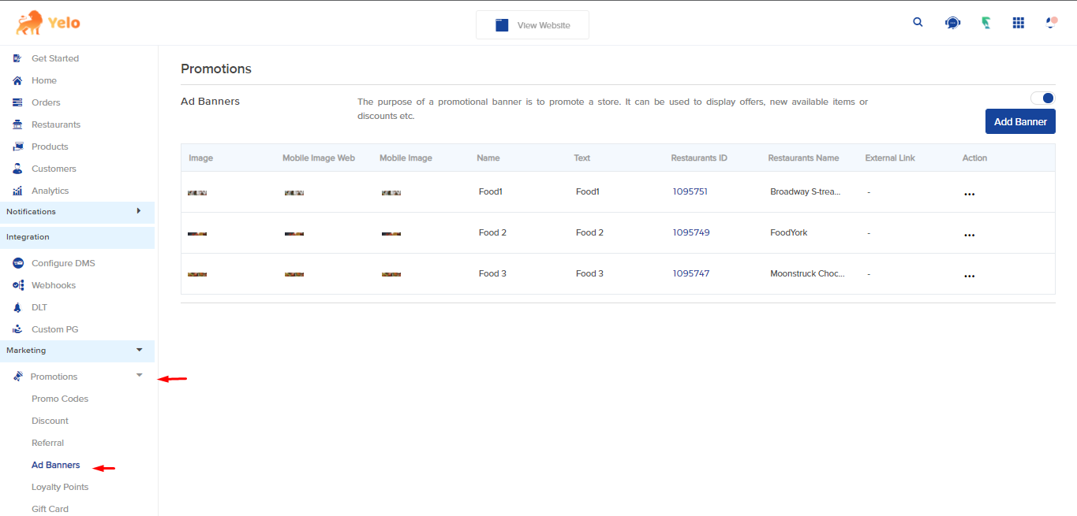
Task: Collapse the Marketing section
Action: (140, 350)
